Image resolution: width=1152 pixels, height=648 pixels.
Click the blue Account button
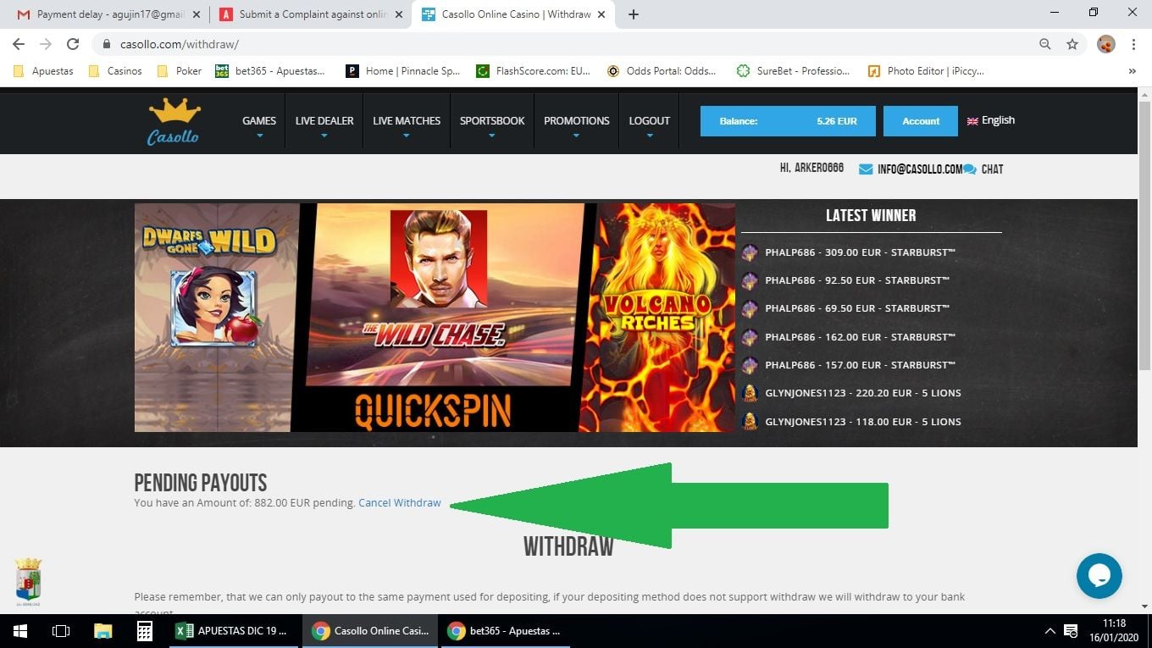pos(921,121)
